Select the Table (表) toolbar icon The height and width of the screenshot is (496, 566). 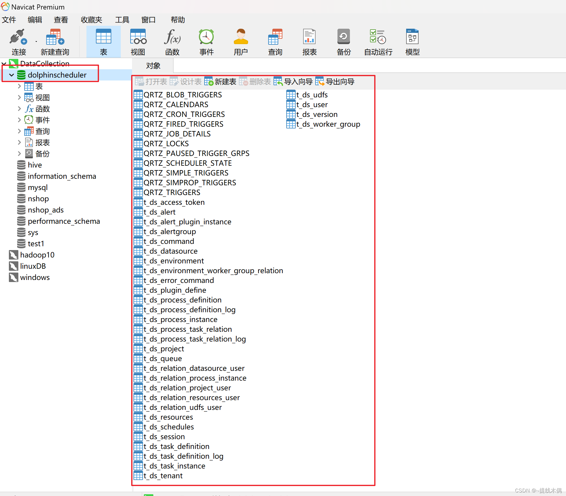[103, 42]
